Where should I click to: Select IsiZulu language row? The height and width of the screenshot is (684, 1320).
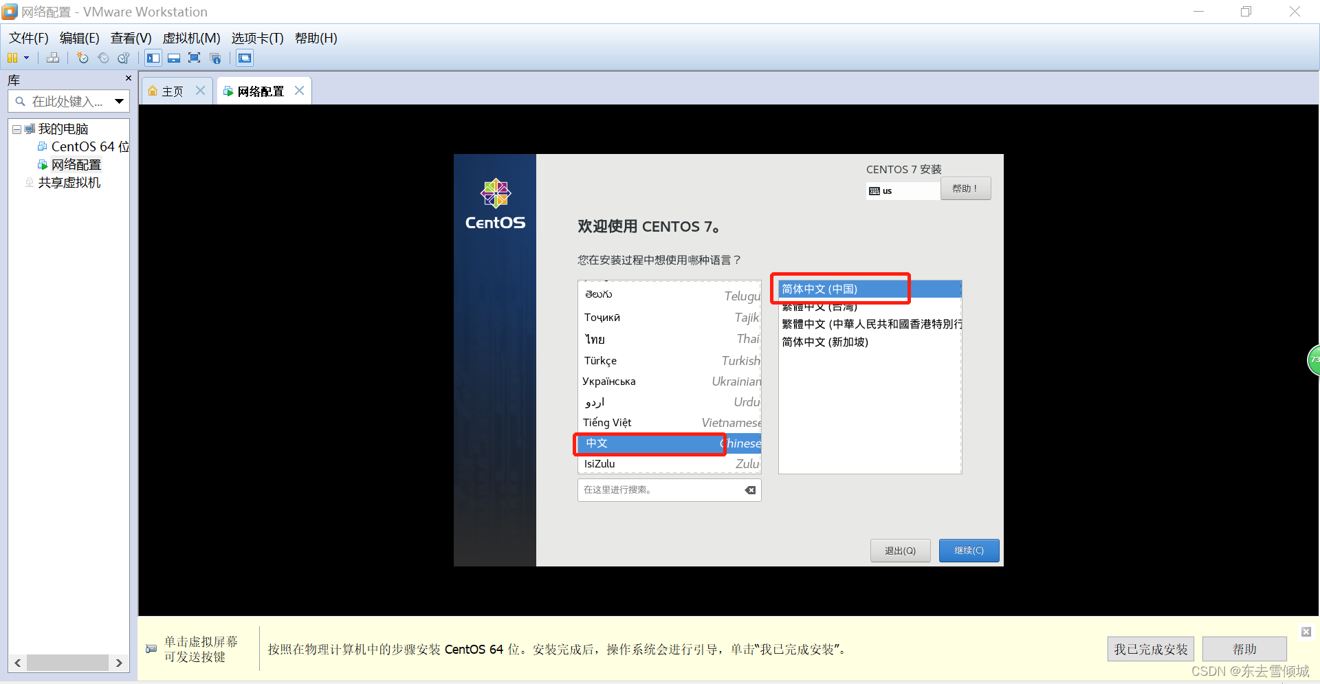(670, 464)
